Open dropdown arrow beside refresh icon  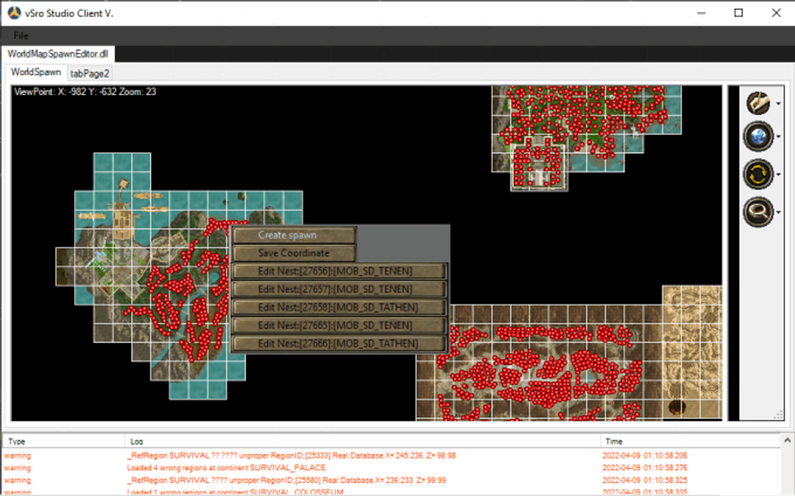[778, 175]
